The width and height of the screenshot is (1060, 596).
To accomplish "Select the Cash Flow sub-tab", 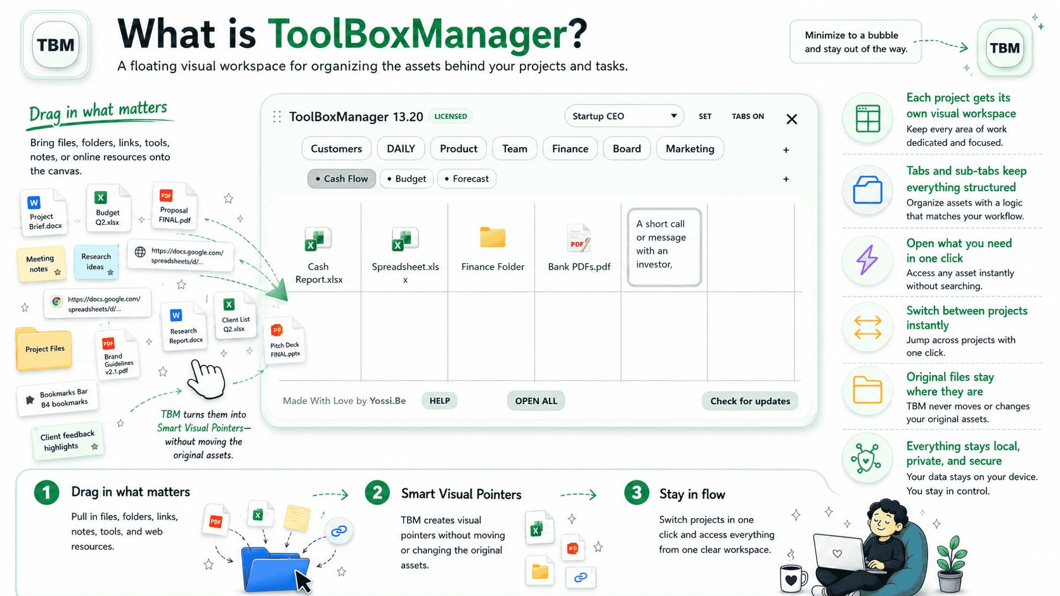I will [x=342, y=179].
